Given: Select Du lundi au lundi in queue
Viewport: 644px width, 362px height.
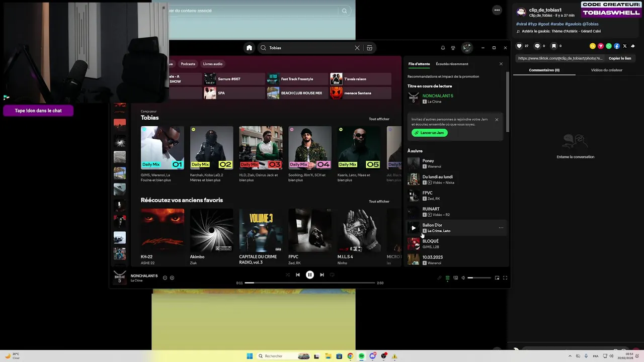Looking at the screenshot, I should point(456,179).
